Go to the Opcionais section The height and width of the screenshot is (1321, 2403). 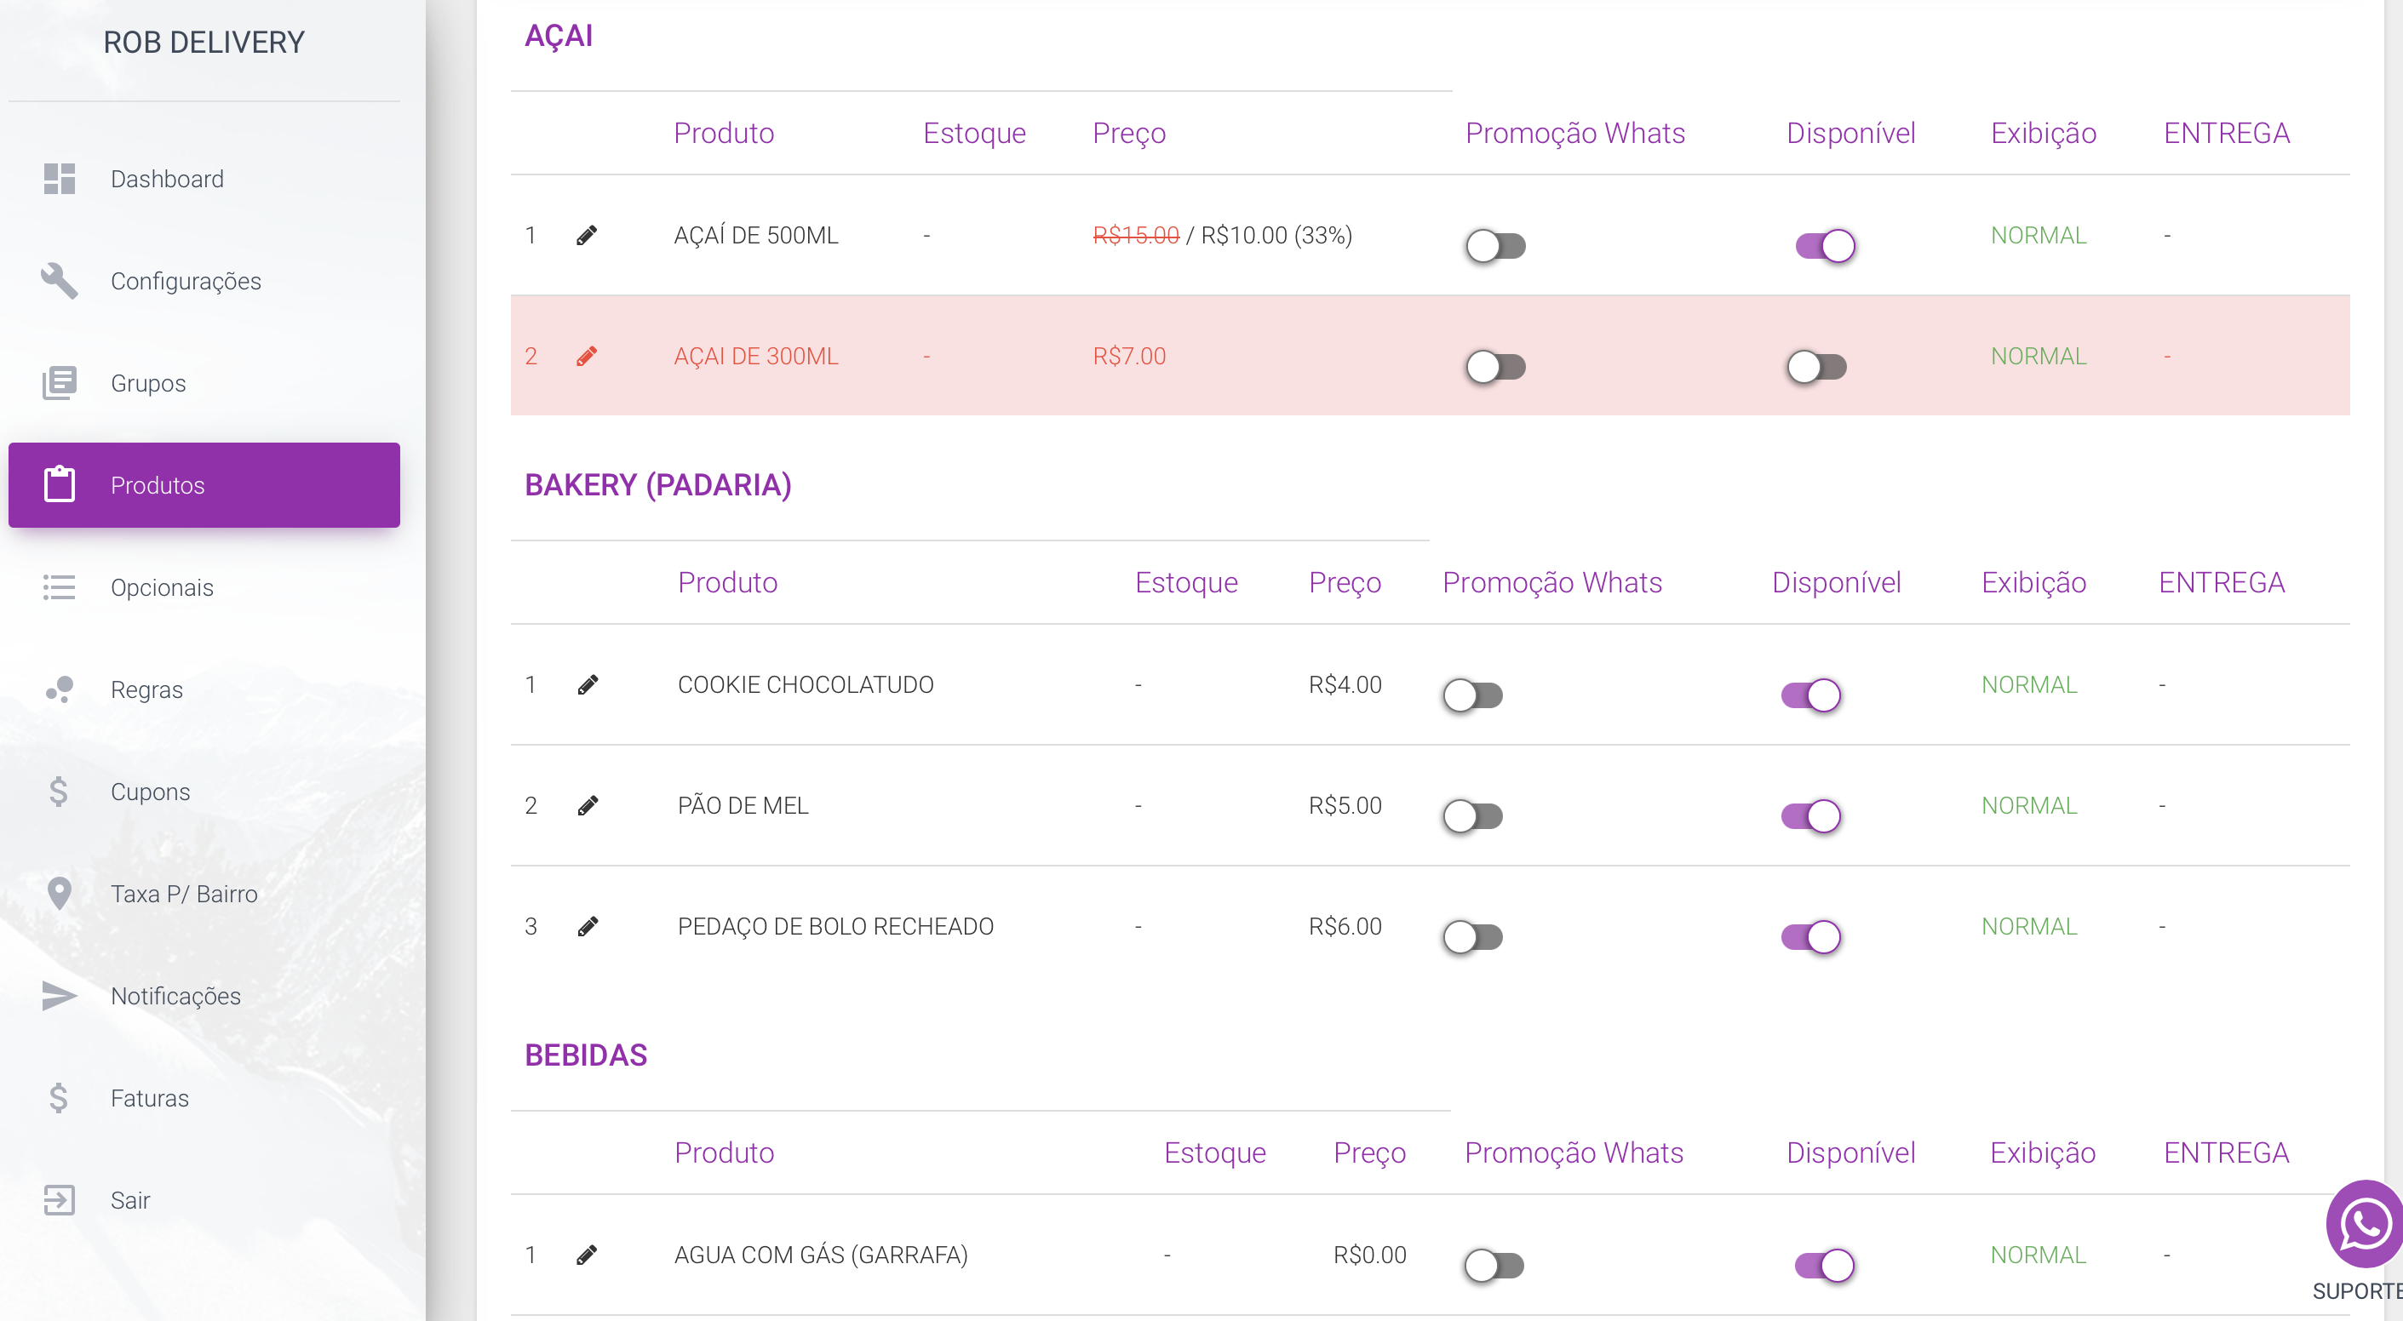[x=162, y=587]
